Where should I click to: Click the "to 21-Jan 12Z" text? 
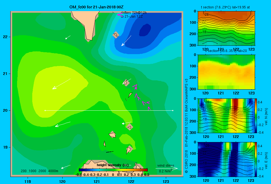coord(132,17)
